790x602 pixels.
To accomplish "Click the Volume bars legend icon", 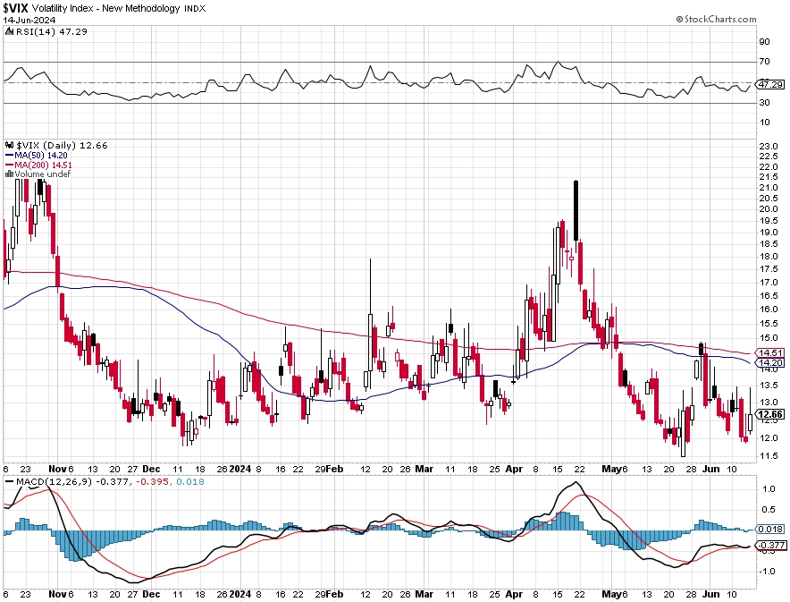I will tap(9, 174).
